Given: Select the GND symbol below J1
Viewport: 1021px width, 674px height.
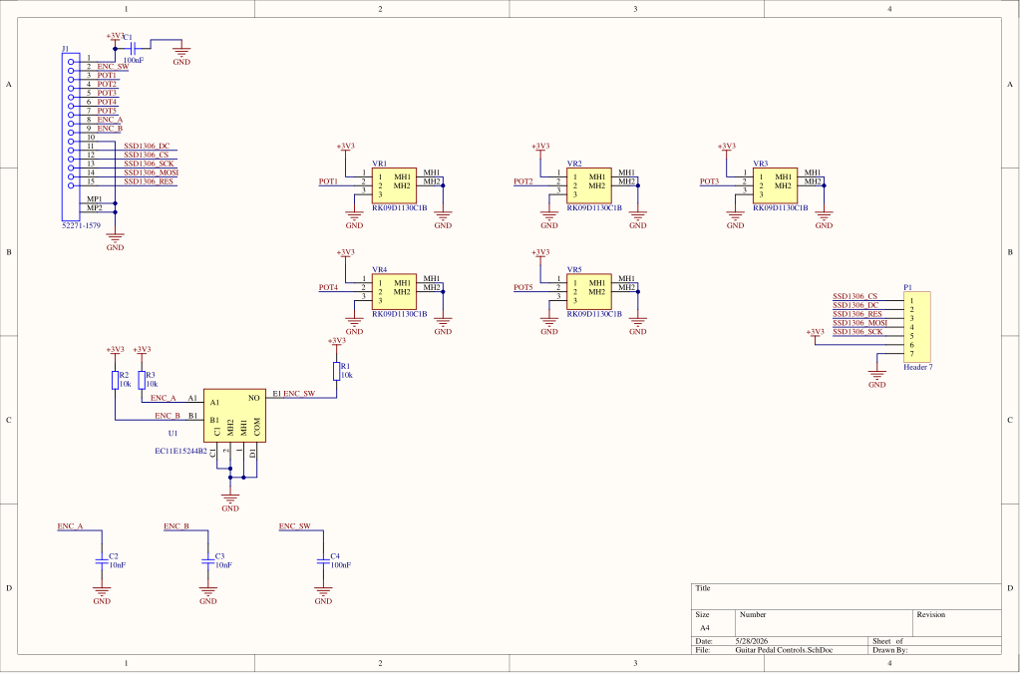Looking at the screenshot, I should coord(116,239).
